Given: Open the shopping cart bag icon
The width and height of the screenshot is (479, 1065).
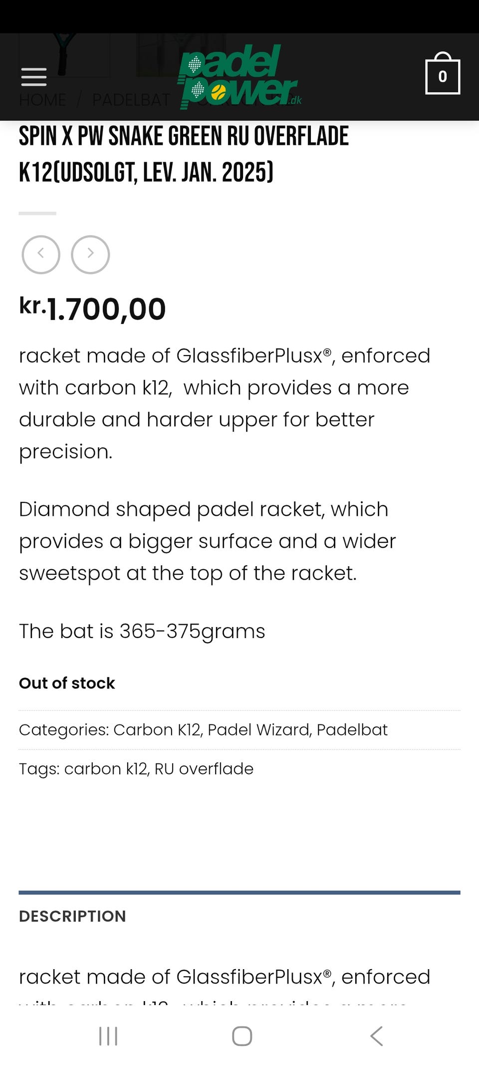Looking at the screenshot, I should [442, 75].
